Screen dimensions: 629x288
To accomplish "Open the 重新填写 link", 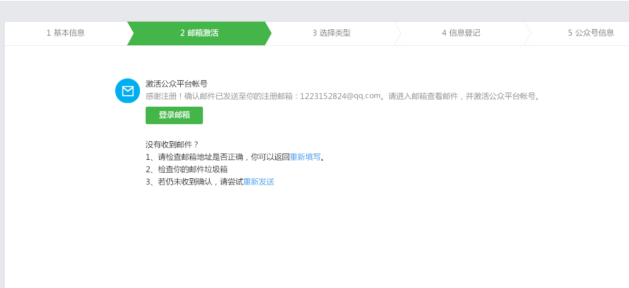I will 305,157.
